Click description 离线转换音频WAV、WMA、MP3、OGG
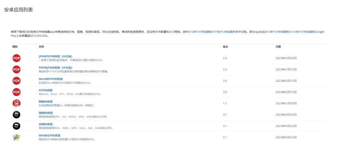Viewport: 338px width, 148px height. [x=76, y=128]
